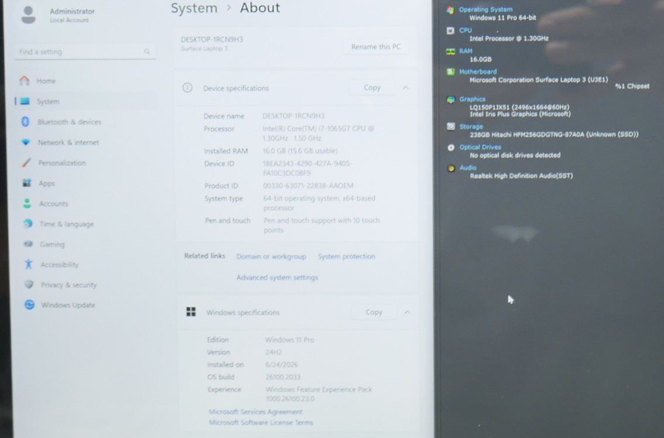This screenshot has width=664, height=438.
Task: Open the RAM heading in Speccy
Action: click(x=466, y=52)
